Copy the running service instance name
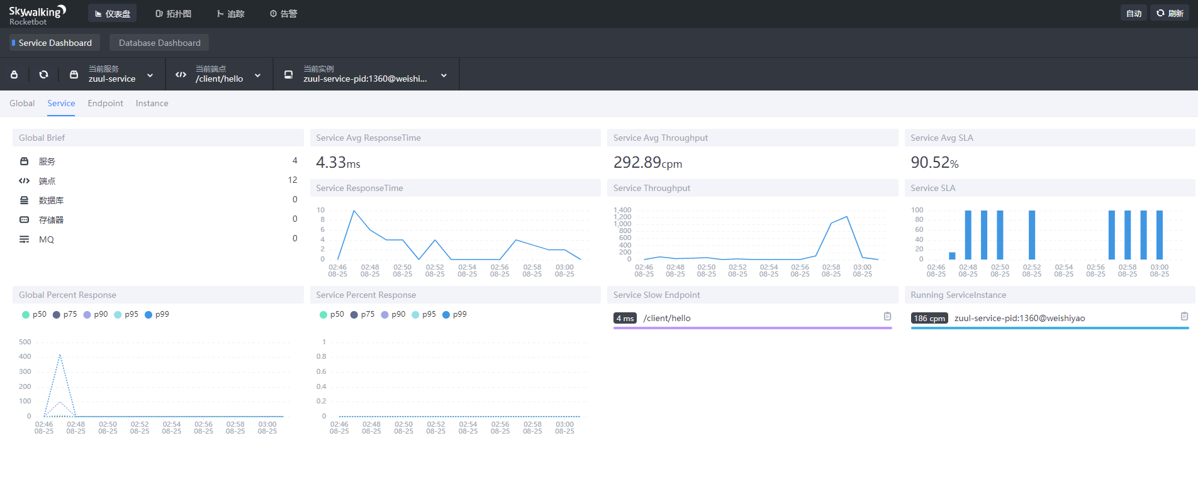This screenshot has width=1198, height=487. tap(1184, 317)
